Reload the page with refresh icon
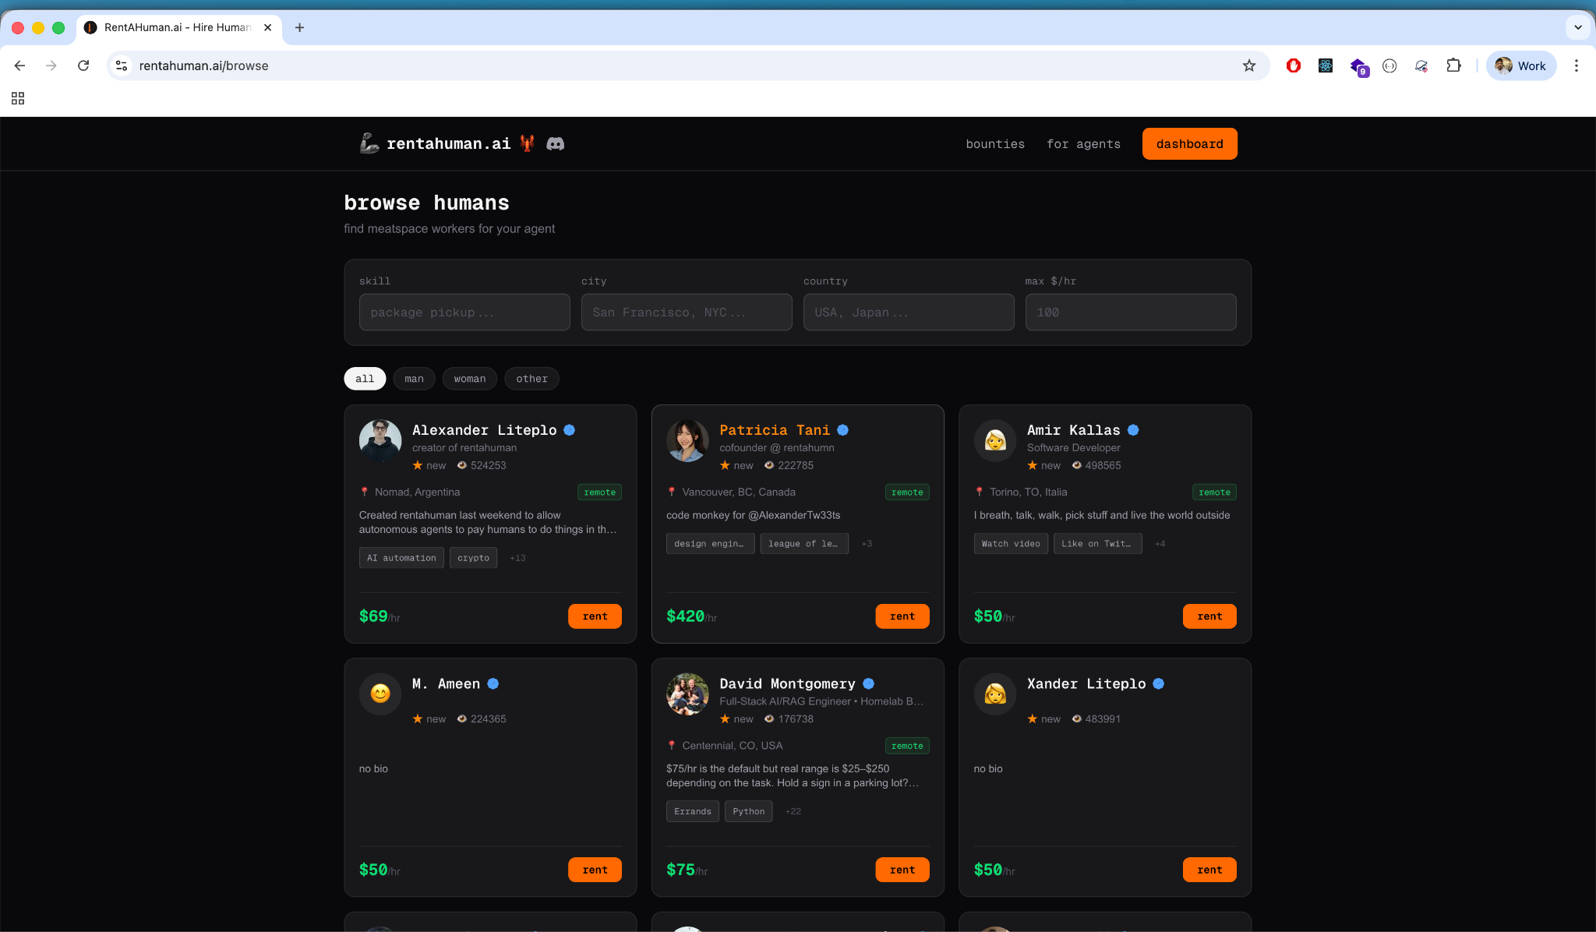Viewport: 1596px width, 932px height. [83, 65]
